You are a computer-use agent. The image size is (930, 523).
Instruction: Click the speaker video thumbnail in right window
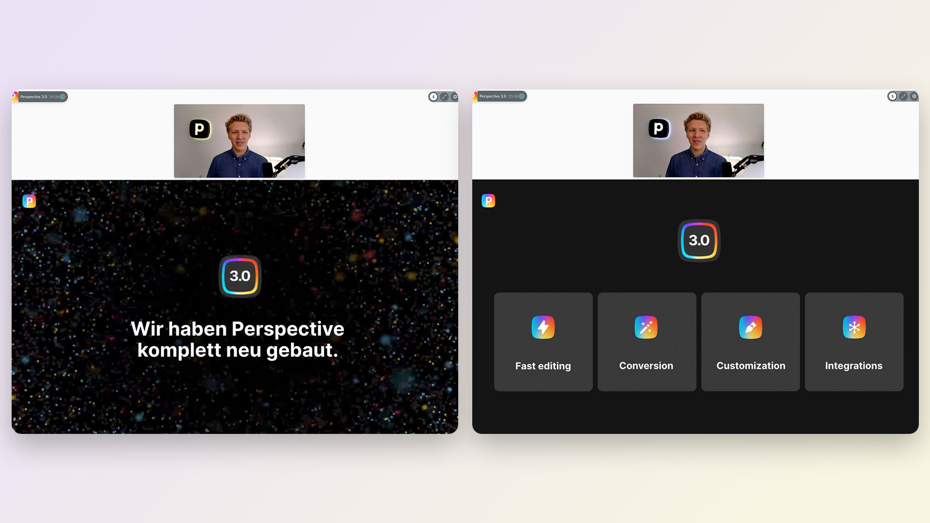[698, 140]
